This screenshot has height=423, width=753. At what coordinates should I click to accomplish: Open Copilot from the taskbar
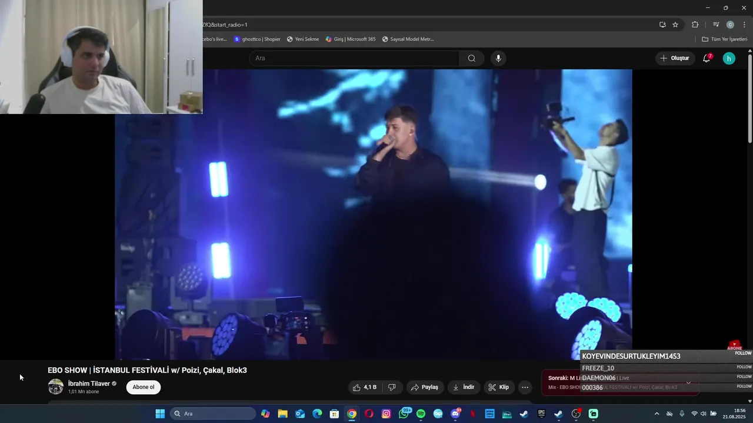coord(265,414)
